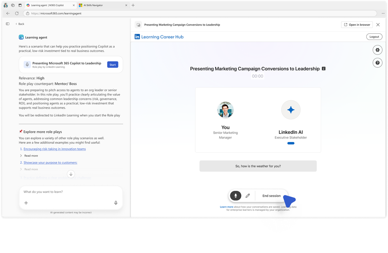The height and width of the screenshot is (253, 388).
Task: Open the tab actions menu icon
Action: coord(20,5)
